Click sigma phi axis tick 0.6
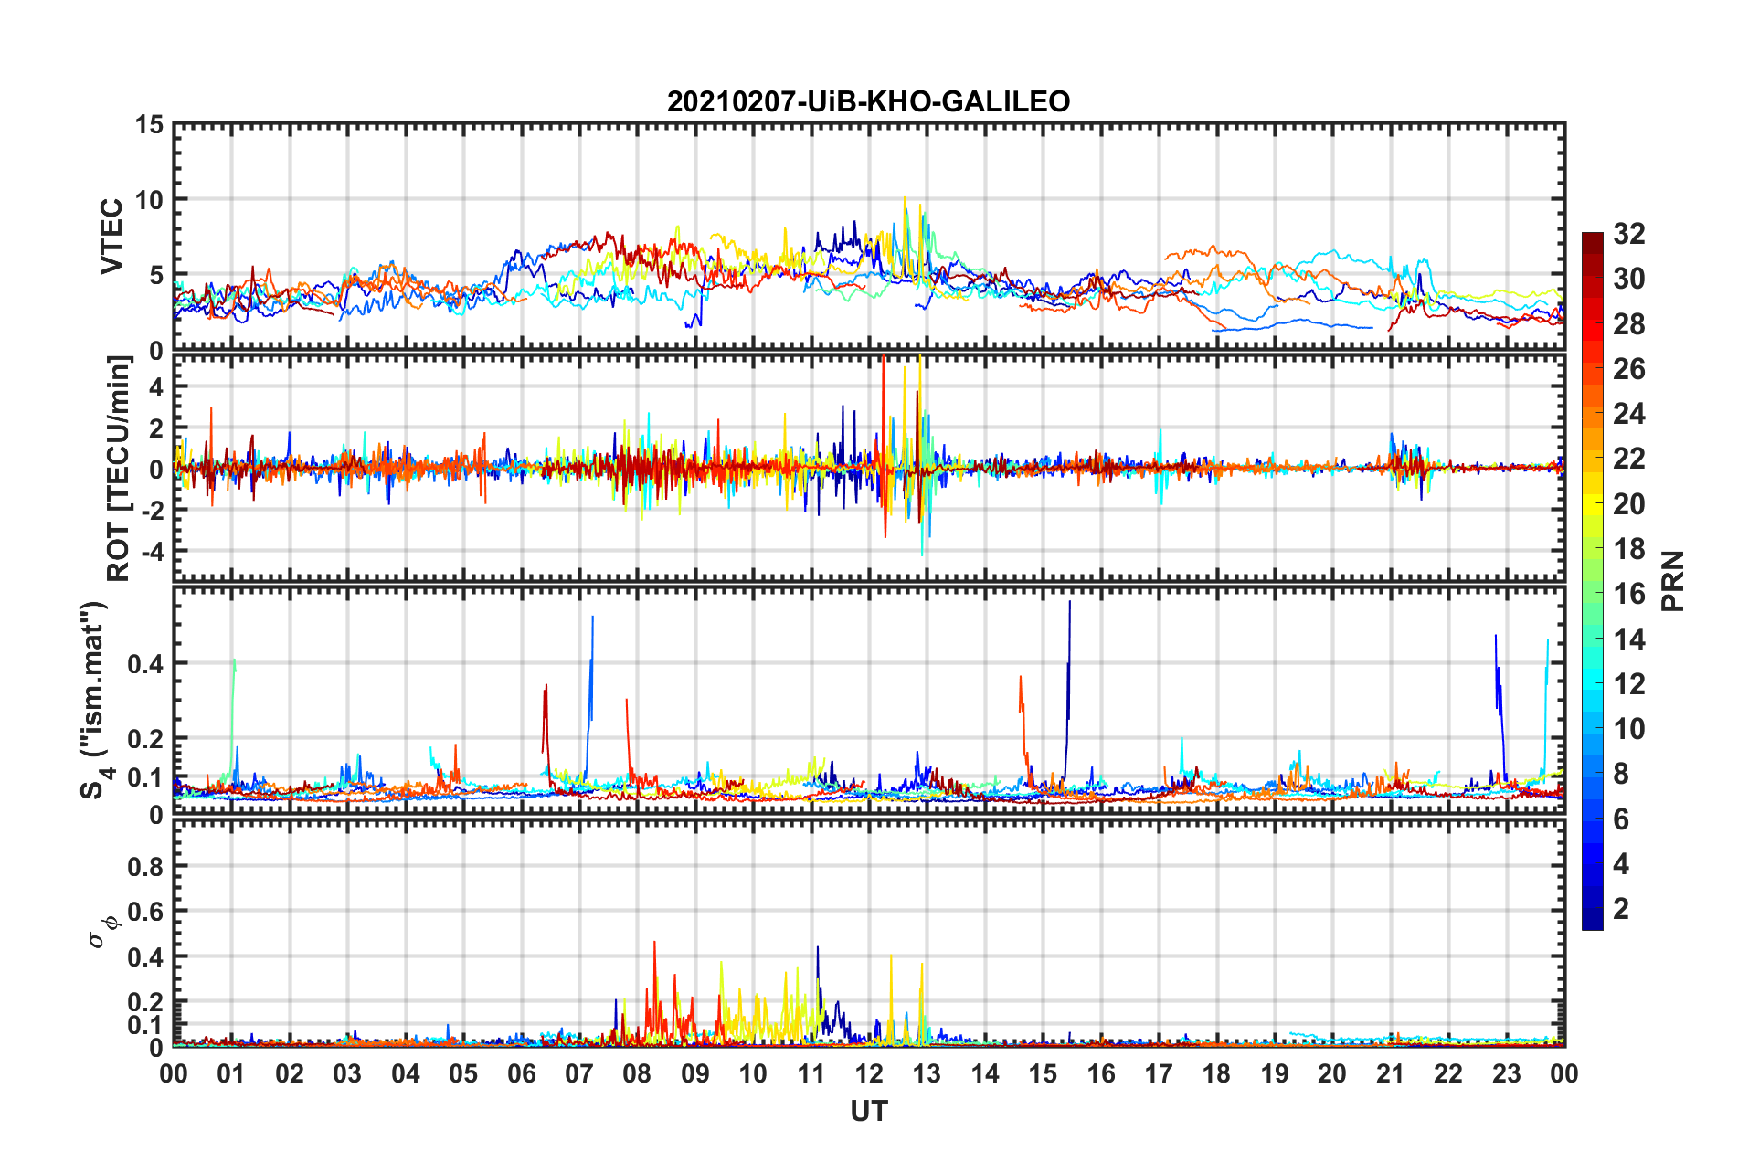The height and width of the screenshot is (1162, 1738). (145, 912)
